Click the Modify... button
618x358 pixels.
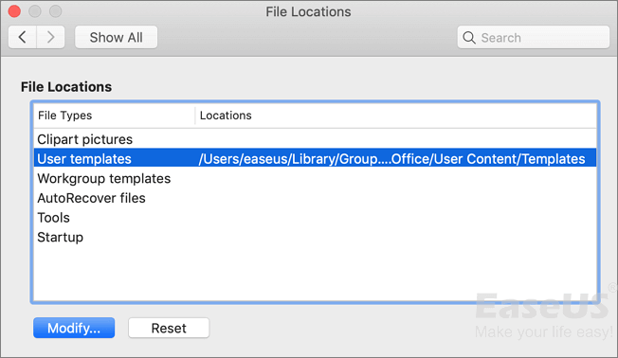click(x=74, y=328)
